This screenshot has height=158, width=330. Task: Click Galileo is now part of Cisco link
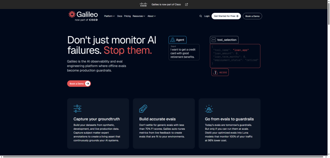[166, 4]
